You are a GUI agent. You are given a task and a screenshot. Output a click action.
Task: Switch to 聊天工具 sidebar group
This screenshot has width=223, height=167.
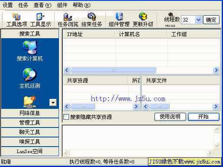coord(30,132)
